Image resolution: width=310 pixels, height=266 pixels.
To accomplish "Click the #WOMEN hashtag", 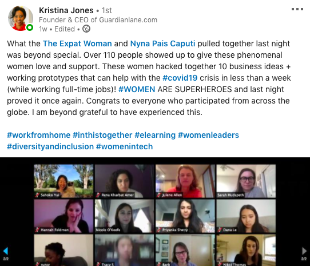I will pyautogui.click(x=137, y=89).
